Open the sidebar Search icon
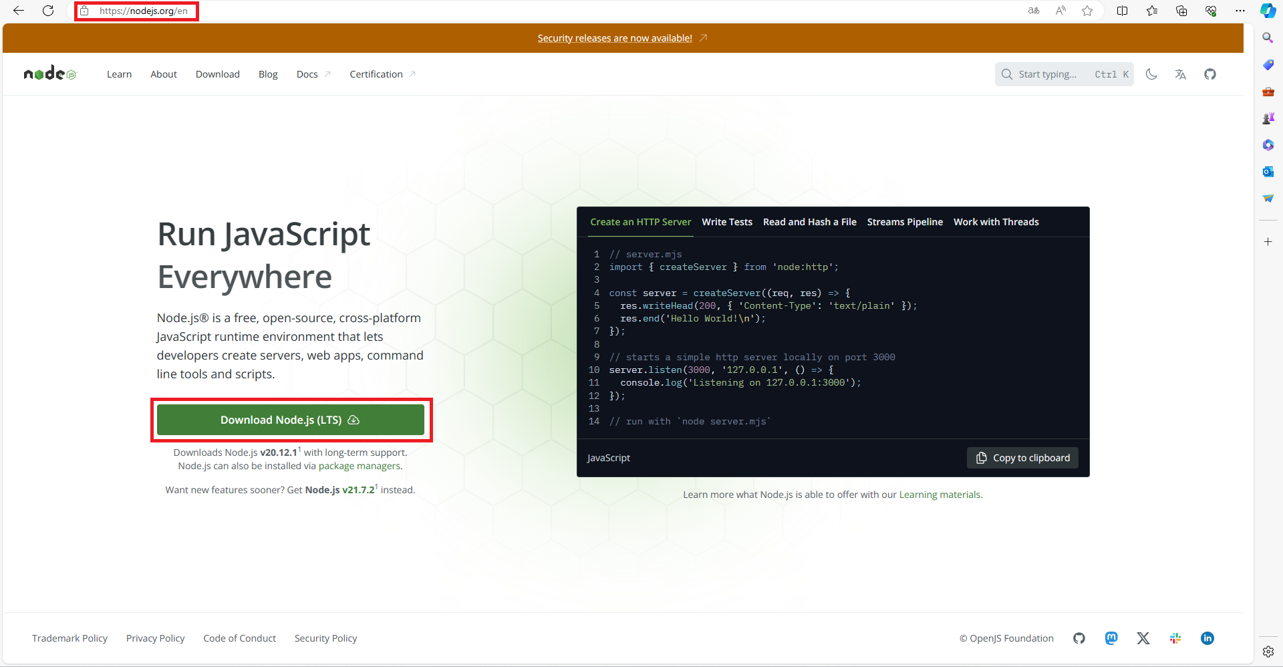This screenshot has height=667, width=1283. click(x=1268, y=38)
